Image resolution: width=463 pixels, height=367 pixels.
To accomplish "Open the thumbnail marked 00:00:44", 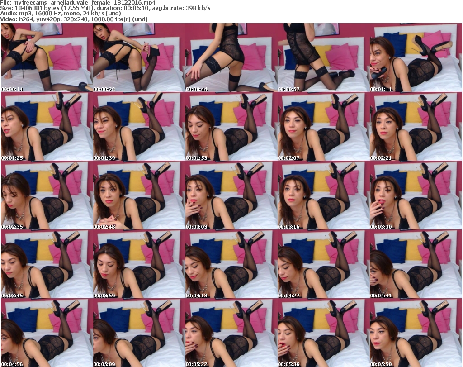I will (231, 57).
